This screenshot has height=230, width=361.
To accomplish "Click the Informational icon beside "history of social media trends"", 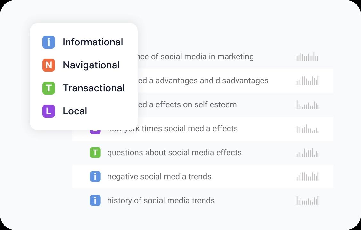I will pyautogui.click(x=95, y=201).
